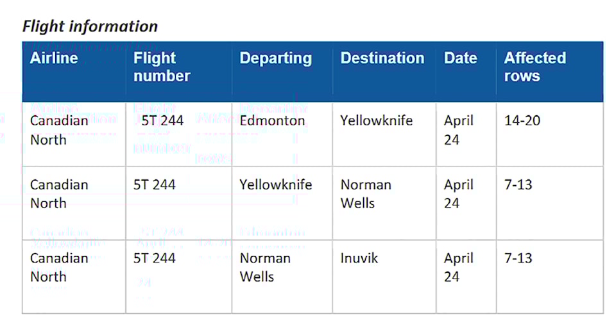Click 7-13 rows in the Inuvik row
The width and height of the screenshot is (616, 324).
518,258
